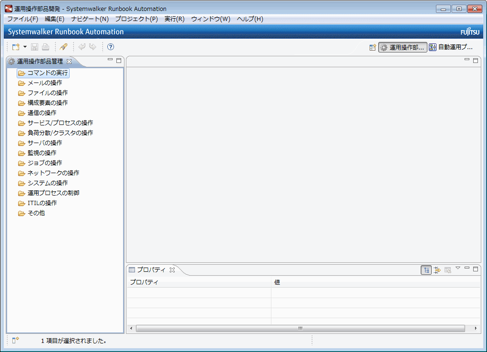The width and height of the screenshot is (487, 352).
Task: Maximize the プロパティ view
Action: point(476,269)
